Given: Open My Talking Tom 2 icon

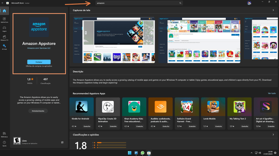Looking at the screenshot, I should click(x=240, y=107).
